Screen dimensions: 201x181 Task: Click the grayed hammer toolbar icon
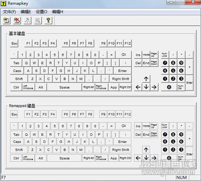click(x=27, y=20)
